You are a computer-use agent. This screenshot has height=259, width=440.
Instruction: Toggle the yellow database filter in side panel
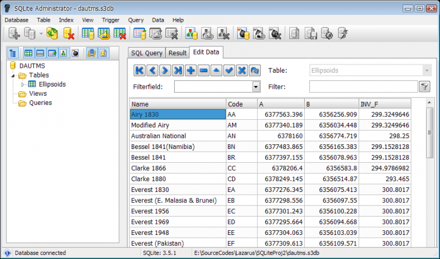tap(103, 53)
